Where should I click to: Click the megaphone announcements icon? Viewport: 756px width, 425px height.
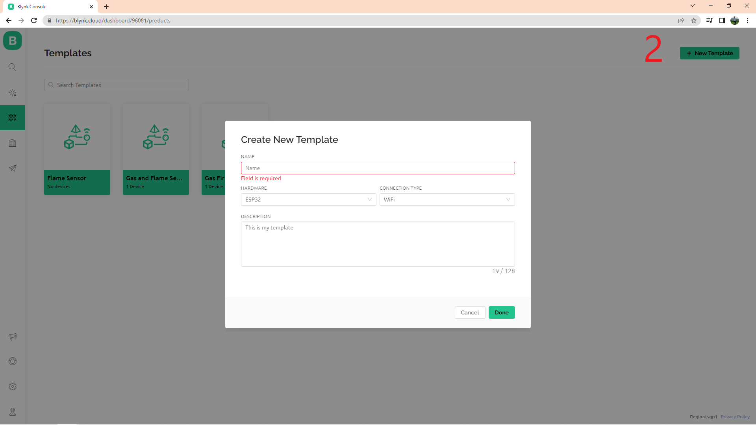point(13,337)
